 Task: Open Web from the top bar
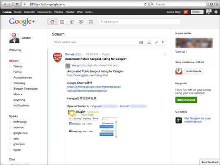[x=80, y=12]
